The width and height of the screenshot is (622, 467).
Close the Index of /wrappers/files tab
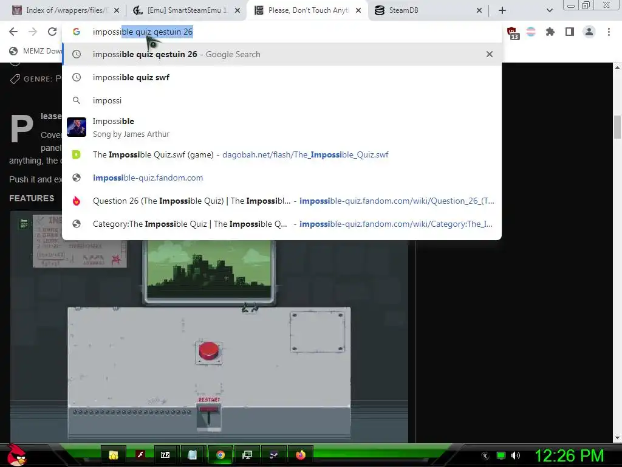(x=117, y=10)
